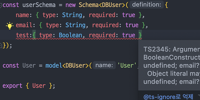Click the export keyword
This screenshot has width=200, height=100.
coord(12,86)
